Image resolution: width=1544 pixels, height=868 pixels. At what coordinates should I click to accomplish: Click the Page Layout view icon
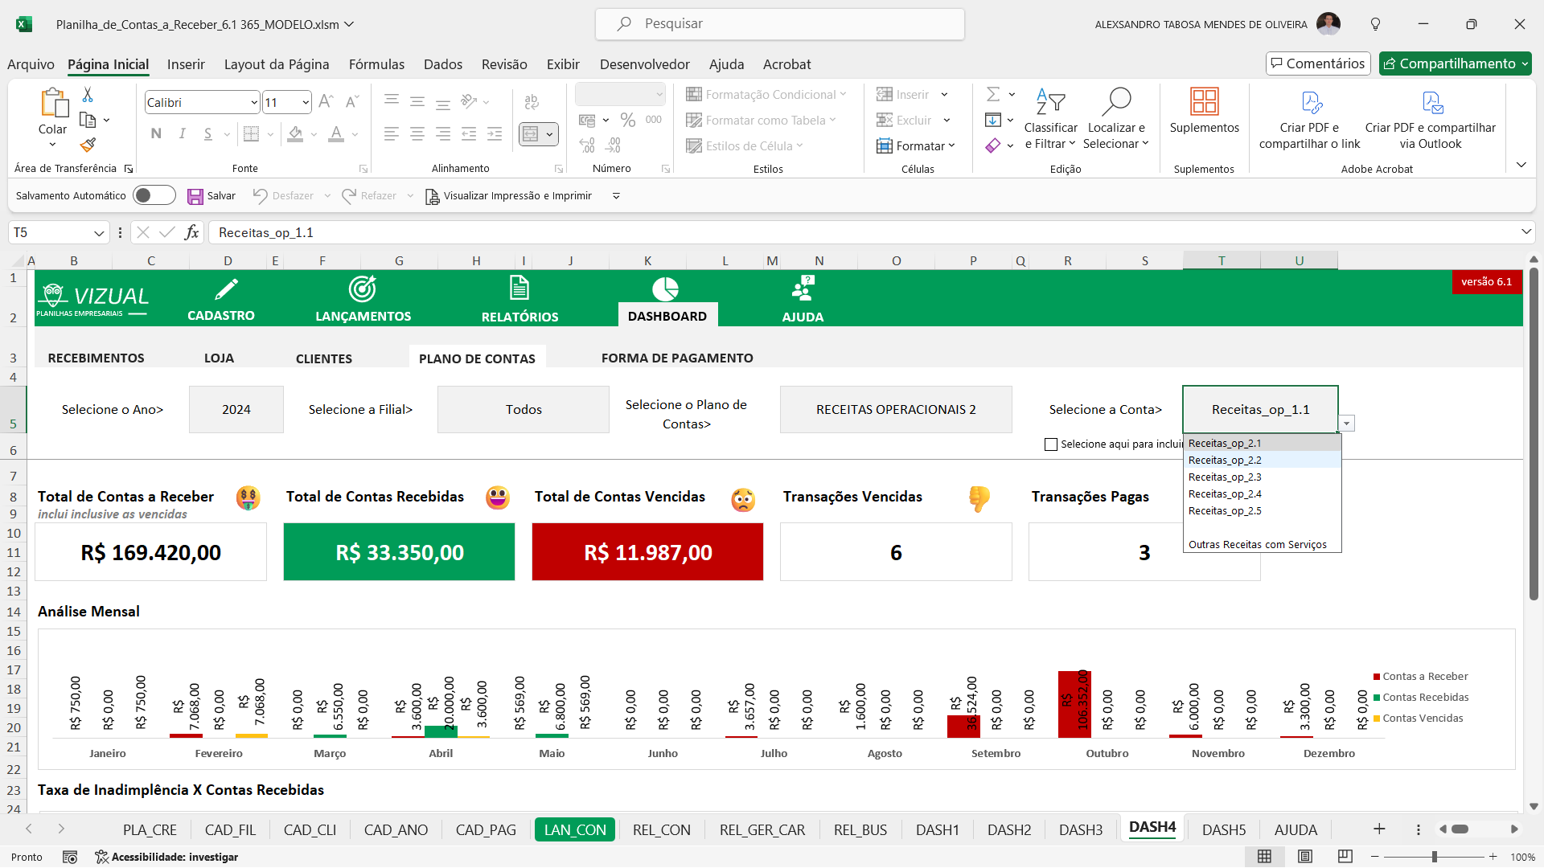1304,857
